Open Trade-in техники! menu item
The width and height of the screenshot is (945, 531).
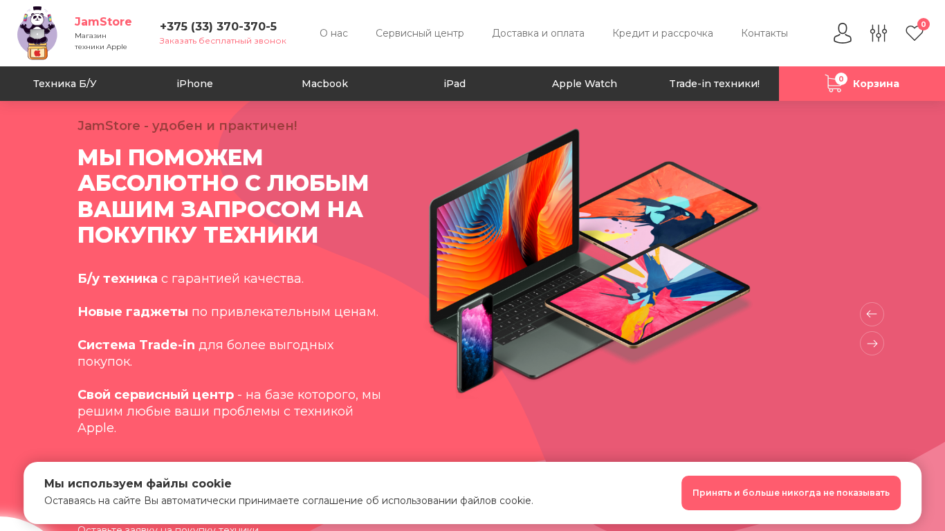(714, 84)
